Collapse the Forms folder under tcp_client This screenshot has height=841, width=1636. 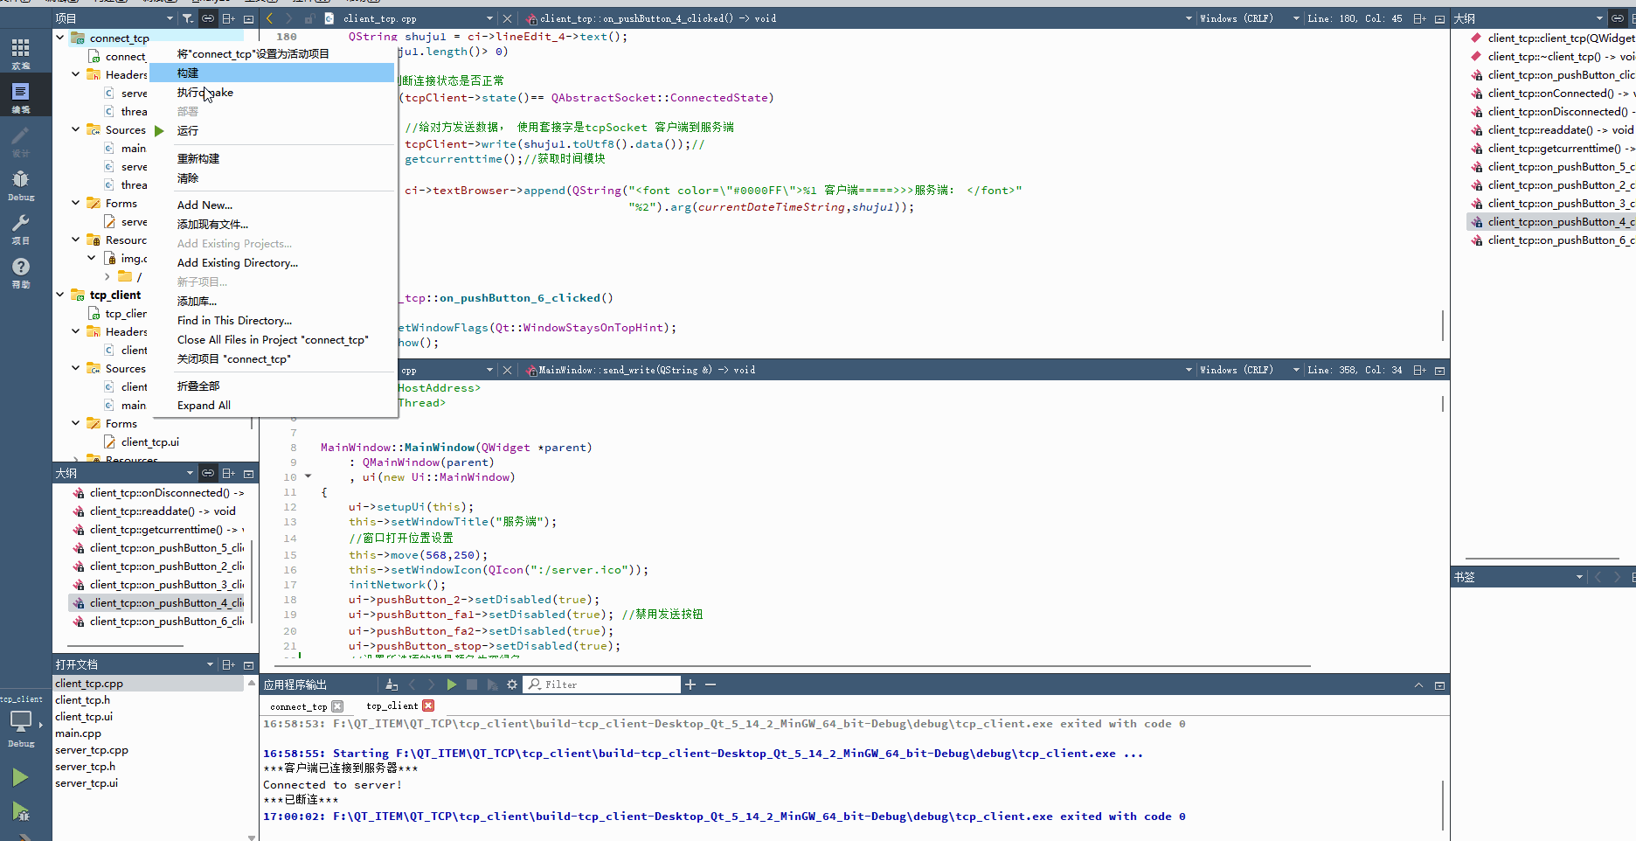76,423
